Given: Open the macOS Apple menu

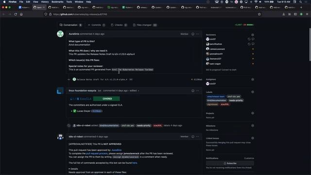Looking at the screenshot, I should pyautogui.click(x=4, y=2).
